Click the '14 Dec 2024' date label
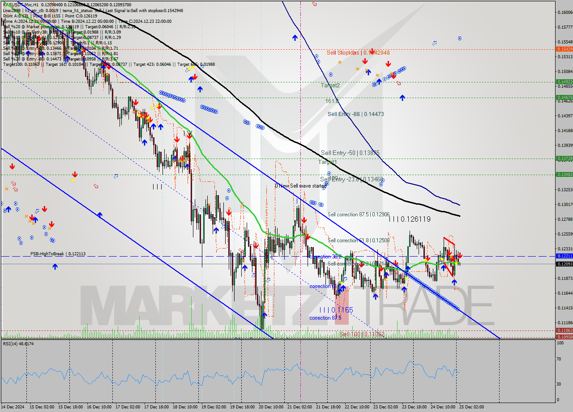Image resolution: width=573 pixels, height=412 pixels. [13, 407]
